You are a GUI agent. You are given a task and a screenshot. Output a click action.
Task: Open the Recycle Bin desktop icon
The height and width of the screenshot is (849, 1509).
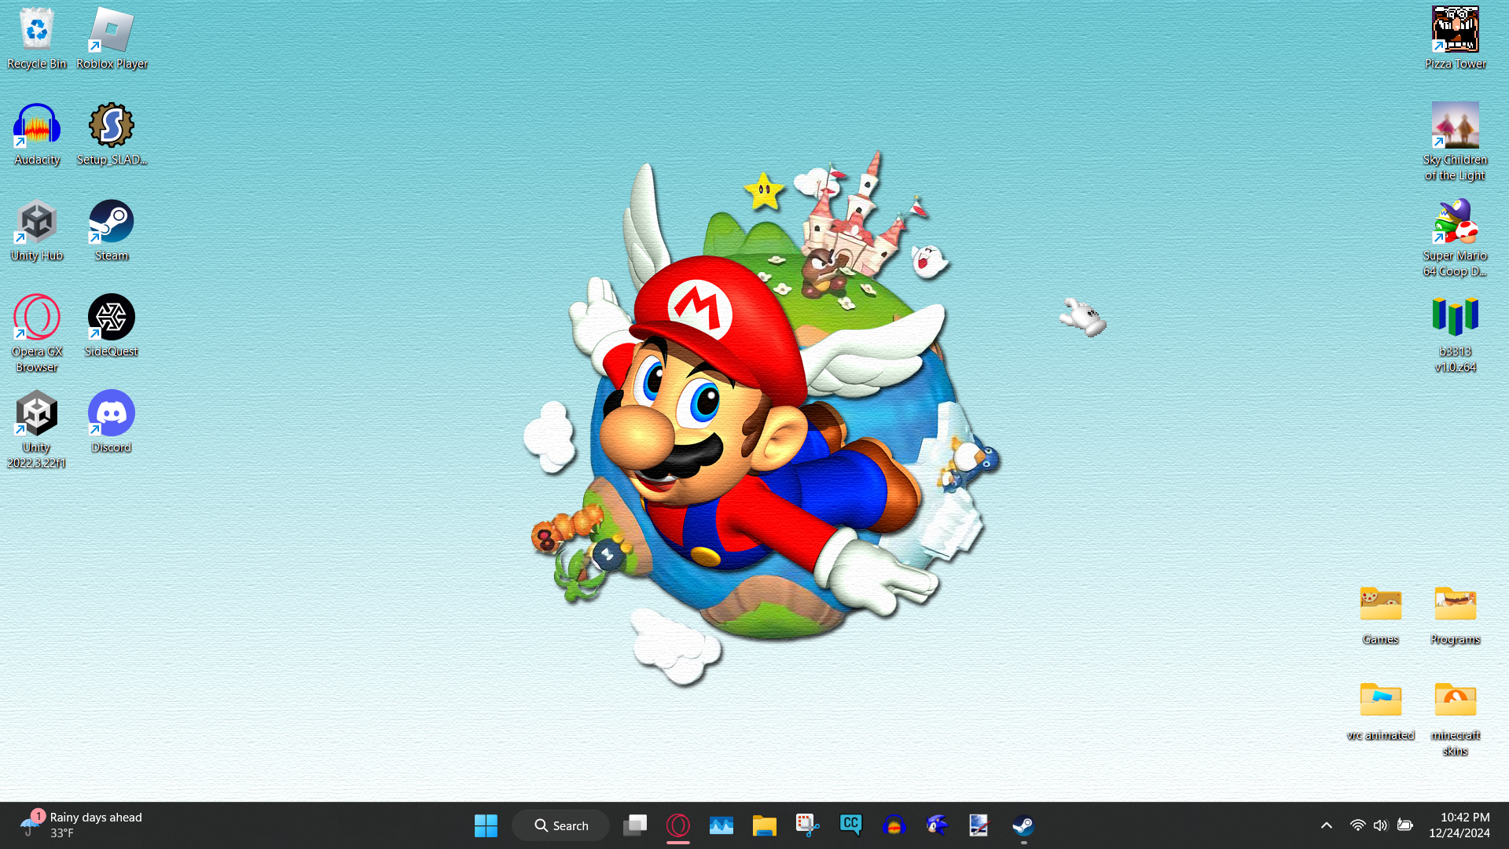[x=37, y=39]
